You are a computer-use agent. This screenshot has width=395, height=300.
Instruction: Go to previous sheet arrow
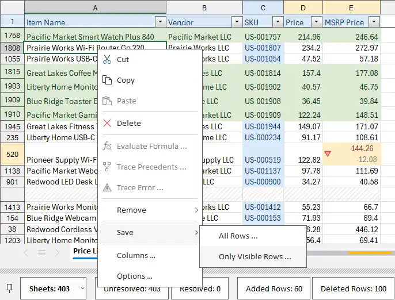[x=26, y=252]
